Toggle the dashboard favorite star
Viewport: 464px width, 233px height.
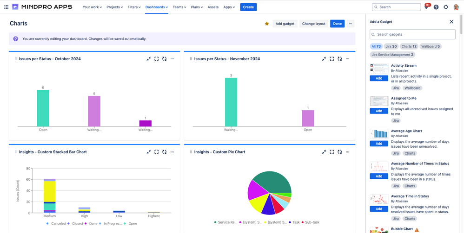[x=266, y=24]
